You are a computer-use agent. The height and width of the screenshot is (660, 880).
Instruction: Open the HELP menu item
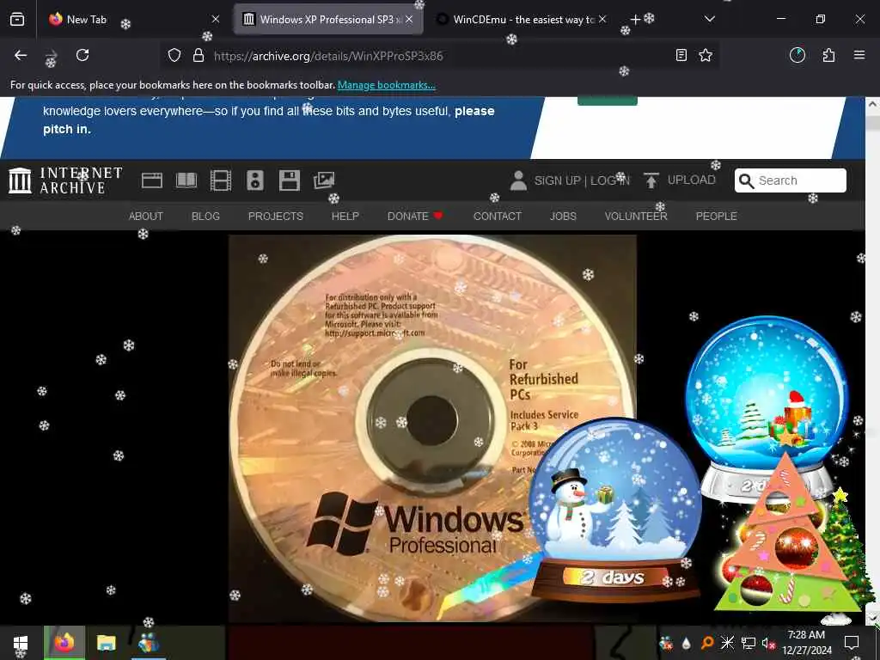pyautogui.click(x=345, y=216)
